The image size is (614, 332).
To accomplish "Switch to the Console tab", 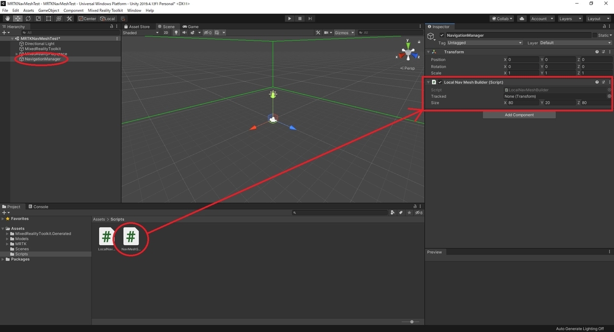I will (38, 207).
